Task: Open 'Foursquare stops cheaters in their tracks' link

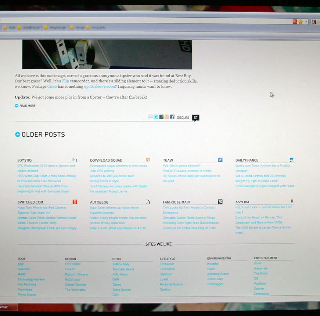Action: click(119, 168)
